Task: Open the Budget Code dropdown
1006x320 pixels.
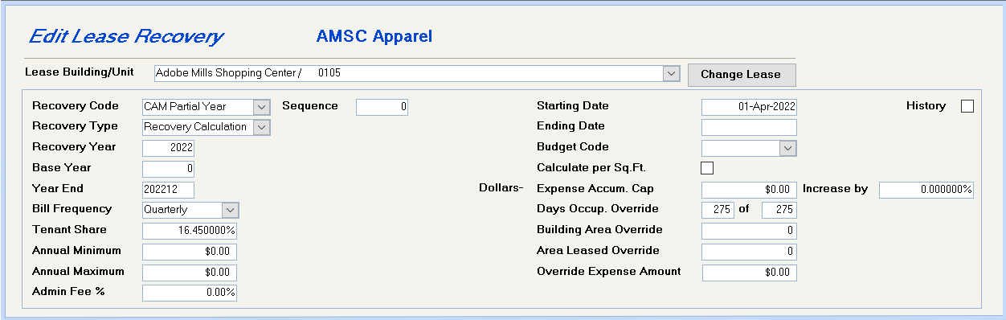Action: (788, 148)
